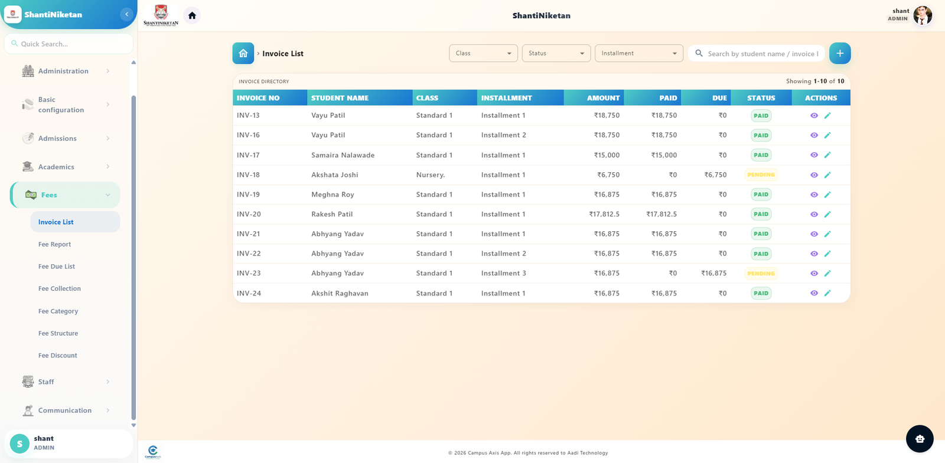The height and width of the screenshot is (463, 945).
Task: View invoice INV-19 with eye icon
Action: tap(814, 195)
